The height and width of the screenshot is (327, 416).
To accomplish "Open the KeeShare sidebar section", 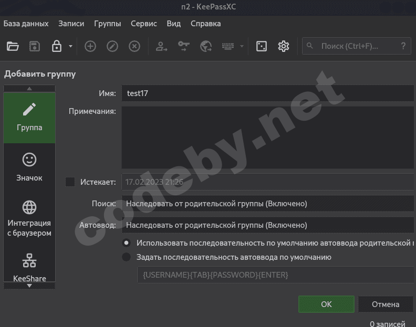I will (29, 267).
